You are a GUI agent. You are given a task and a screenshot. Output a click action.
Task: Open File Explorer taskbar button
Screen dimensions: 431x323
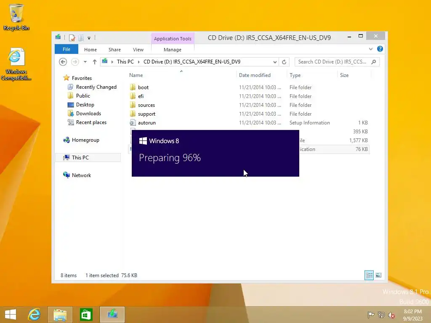click(60, 315)
